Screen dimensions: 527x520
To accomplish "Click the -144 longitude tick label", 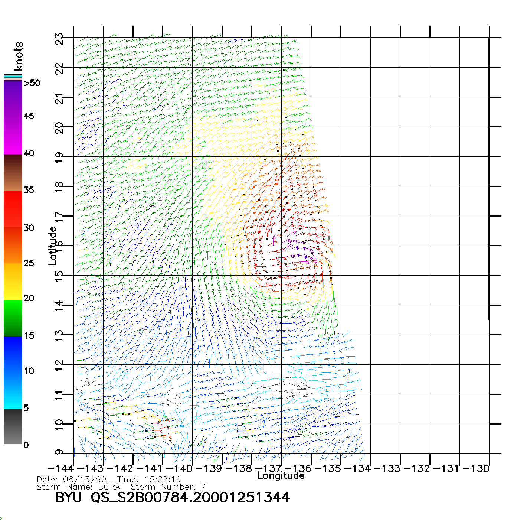I will tap(60, 469).
